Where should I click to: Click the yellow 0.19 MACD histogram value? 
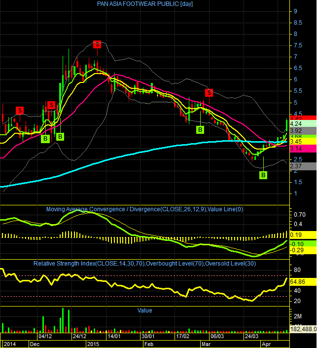pyautogui.click(x=303, y=235)
